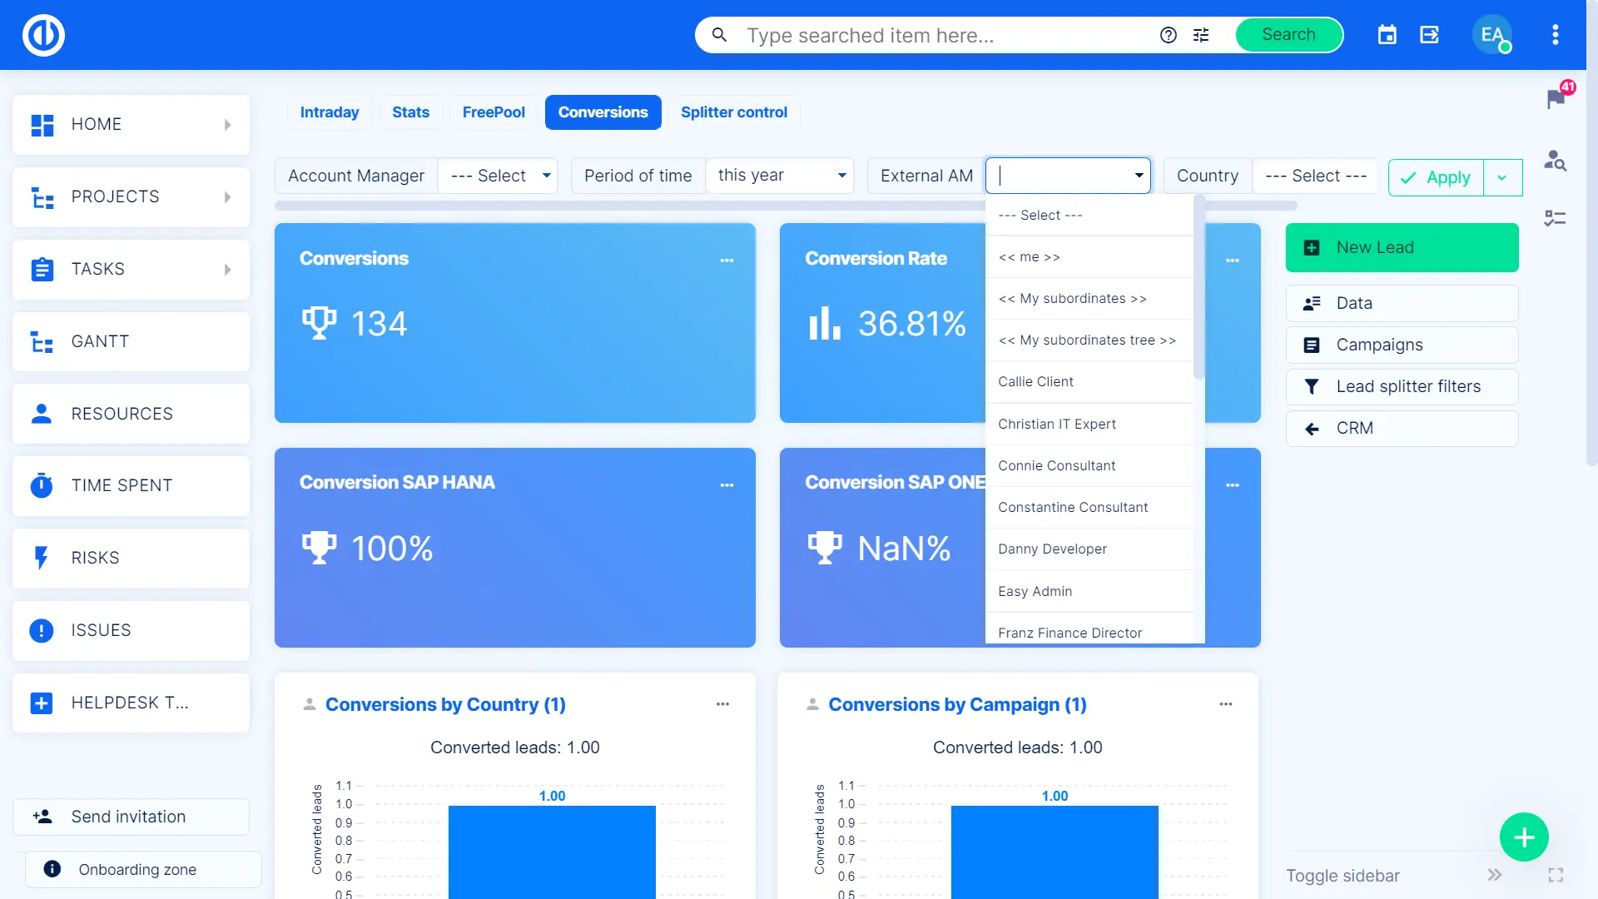Select Danny Developer from External AM list
The height and width of the screenshot is (899, 1598).
point(1052,549)
